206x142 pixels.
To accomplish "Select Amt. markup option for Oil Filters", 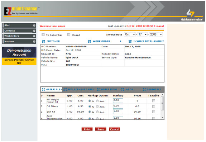I will click(x=97, y=106).
